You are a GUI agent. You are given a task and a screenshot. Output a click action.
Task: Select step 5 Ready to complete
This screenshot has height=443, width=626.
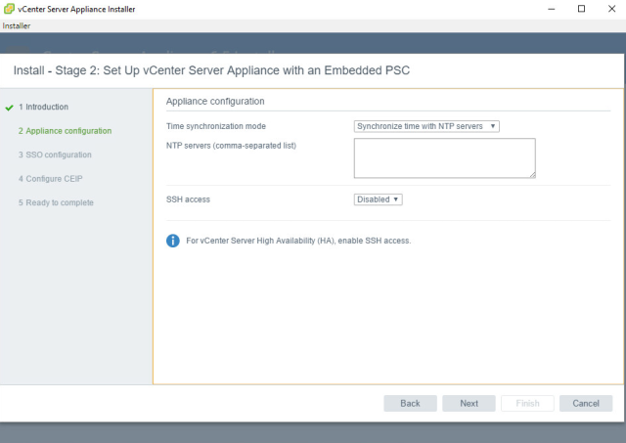pyautogui.click(x=56, y=202)
